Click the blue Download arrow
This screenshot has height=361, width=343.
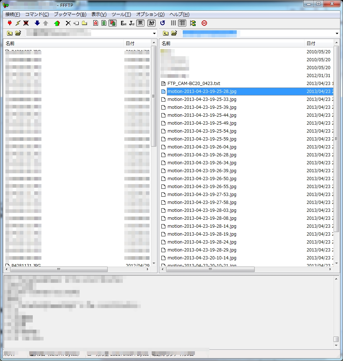pos(37,23)
